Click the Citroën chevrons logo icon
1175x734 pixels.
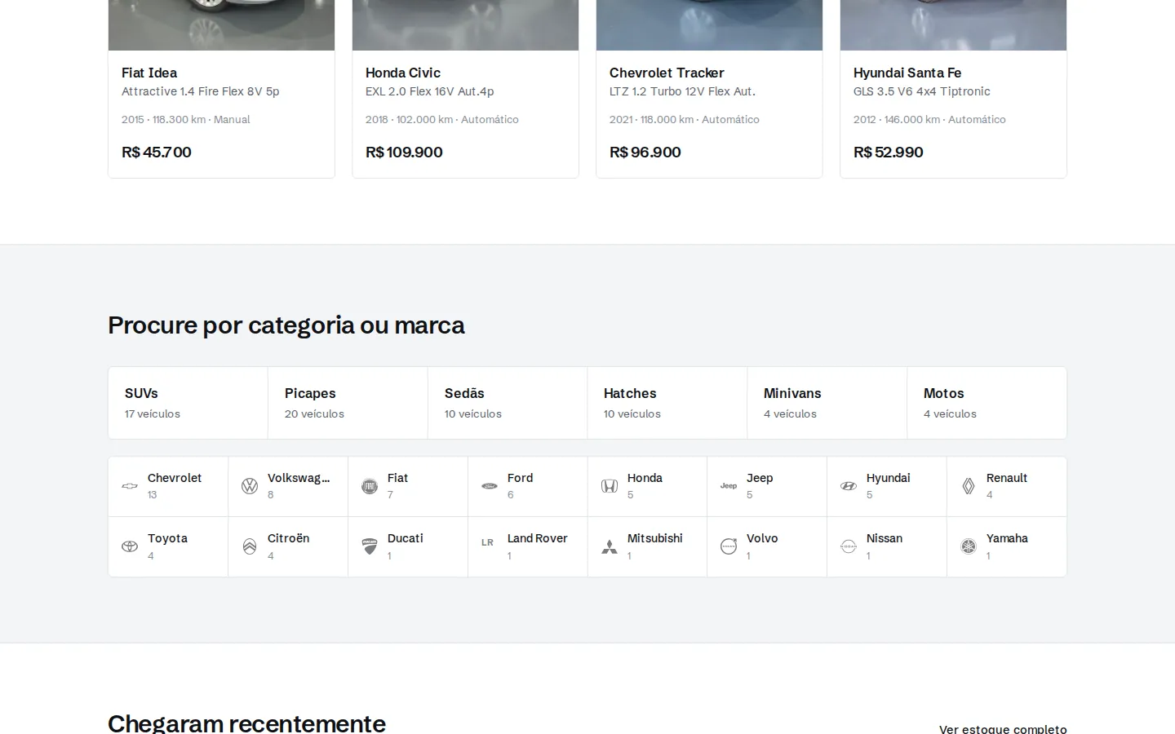pos(250,546)
